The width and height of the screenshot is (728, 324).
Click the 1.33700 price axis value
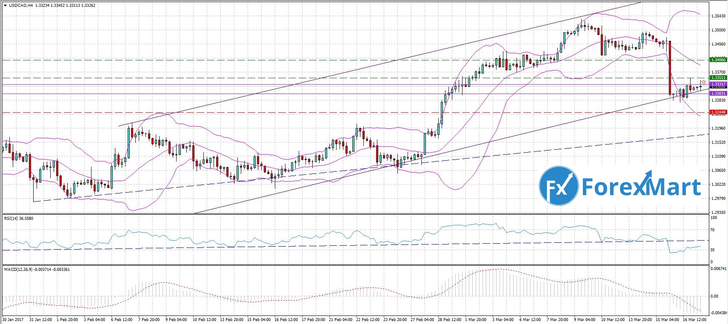point(718,72)
